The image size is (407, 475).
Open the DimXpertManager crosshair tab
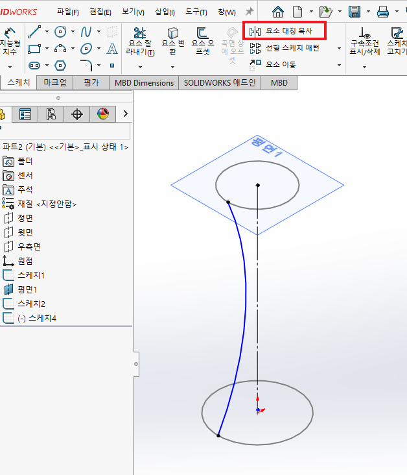(77, 114)
